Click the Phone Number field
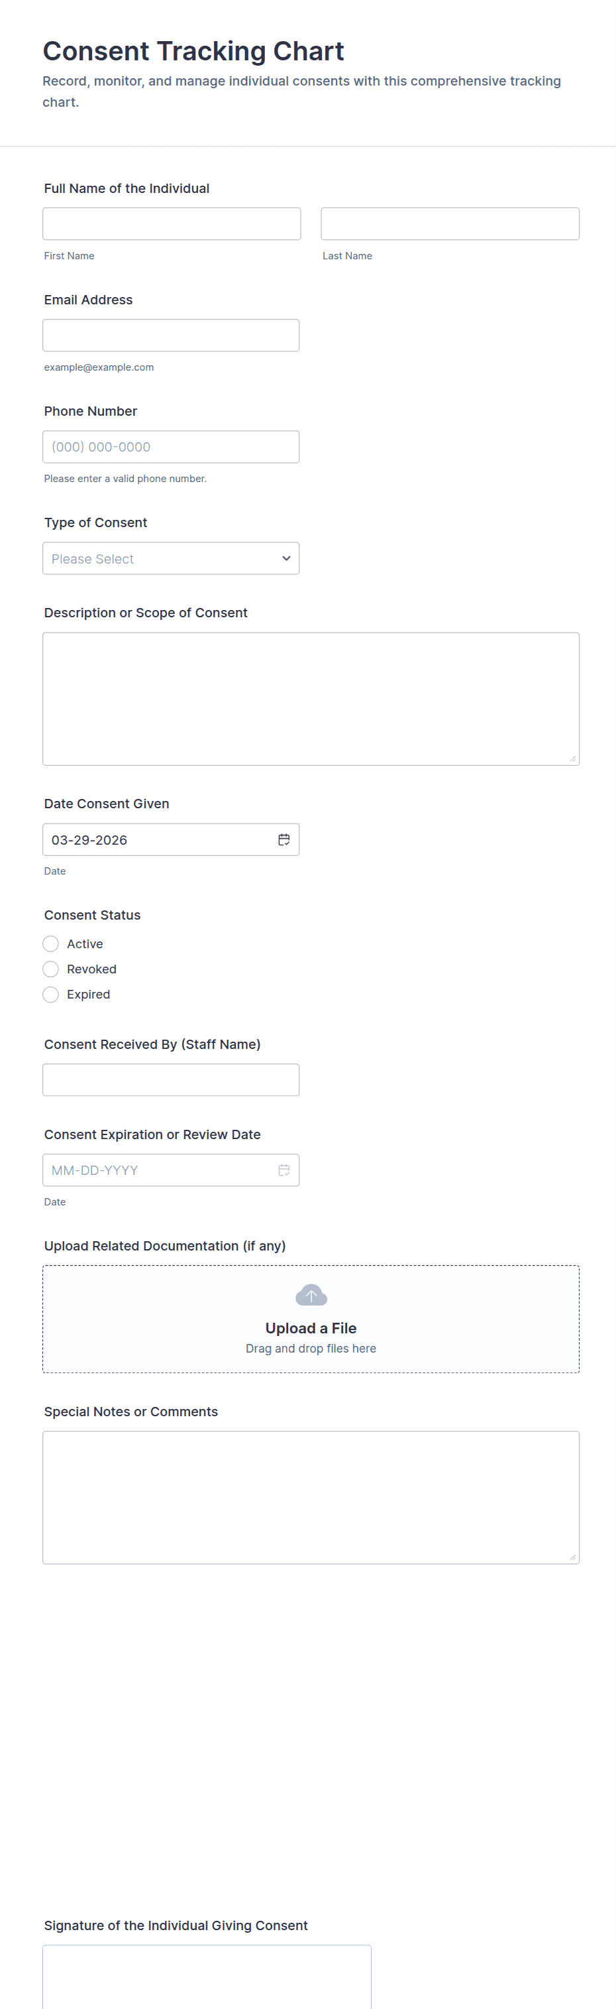Viewport: 616px width, 2009px height. click(170, 447)
